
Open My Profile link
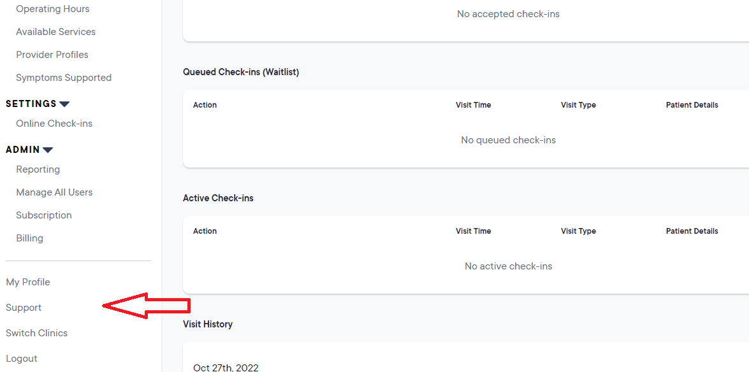28,282
